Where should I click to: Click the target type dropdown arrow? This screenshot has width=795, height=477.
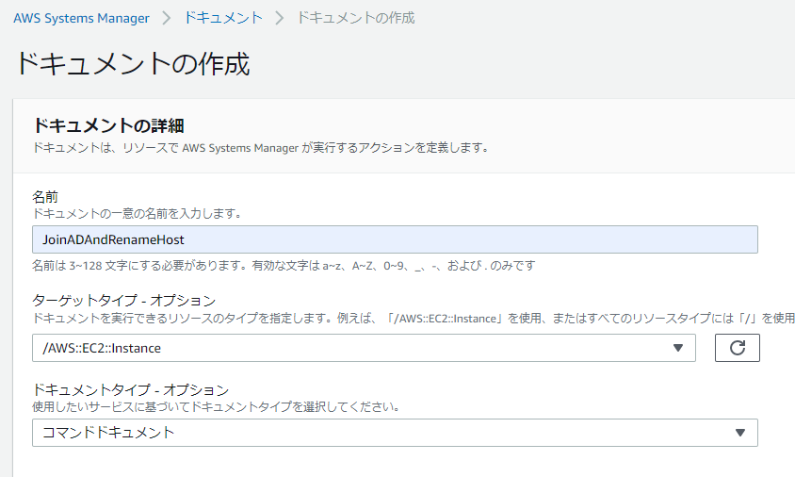coord(677,348)
